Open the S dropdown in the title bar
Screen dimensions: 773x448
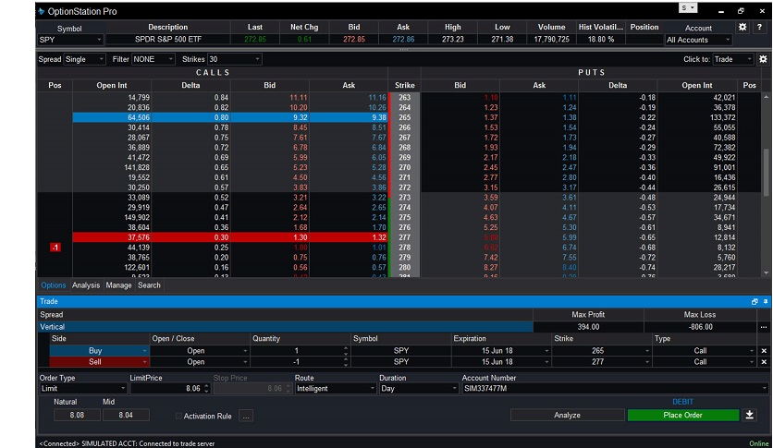[689, 7]
